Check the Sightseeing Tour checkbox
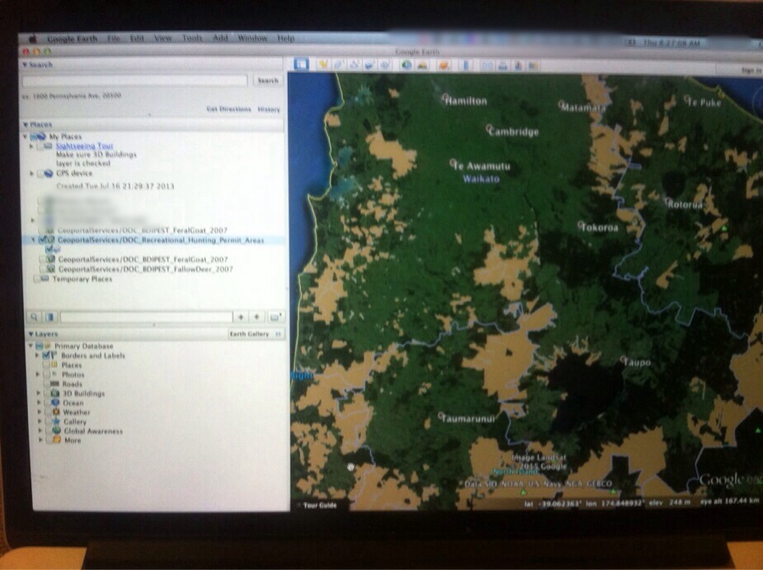The image size is (763, 570). pos(40,146)
